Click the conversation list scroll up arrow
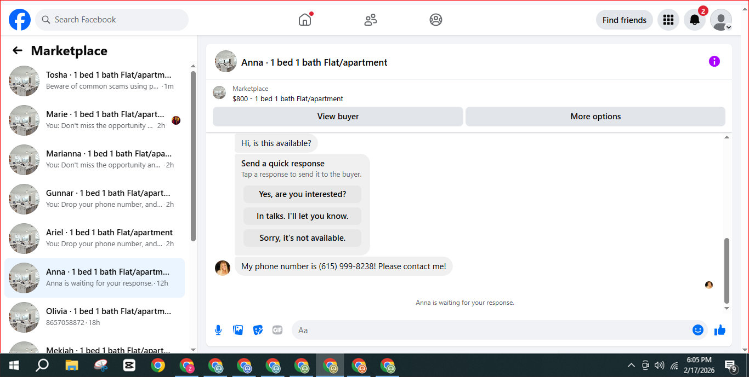 193,66
